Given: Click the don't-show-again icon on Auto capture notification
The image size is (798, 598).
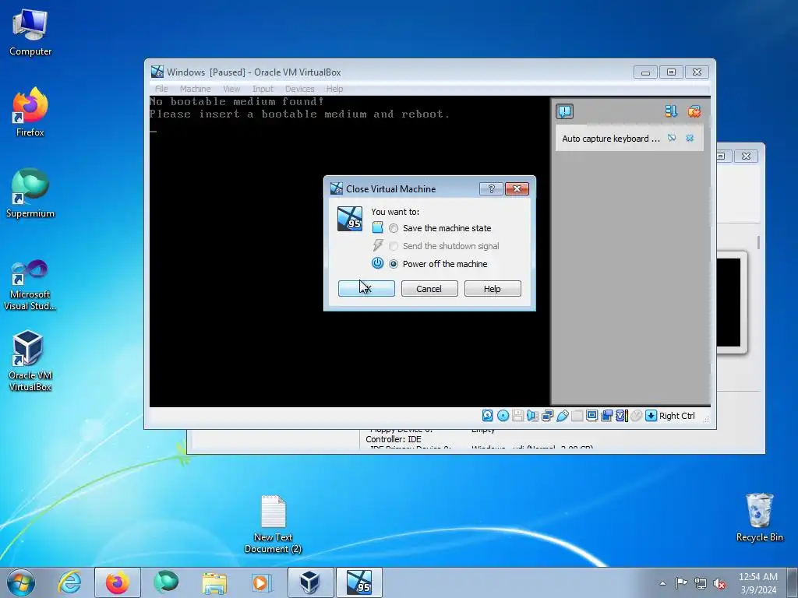Looking at the screenshot, I should pos(672,138).
